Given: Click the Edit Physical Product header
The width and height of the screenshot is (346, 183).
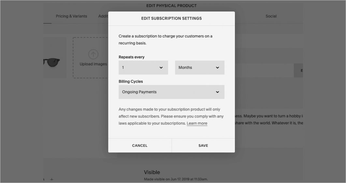Looking at the screenshot, I should coord(171,6).
